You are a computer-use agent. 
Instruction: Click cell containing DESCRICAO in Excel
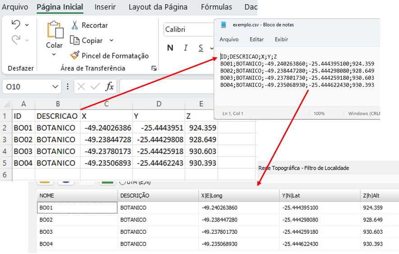(x=58, y=116)
